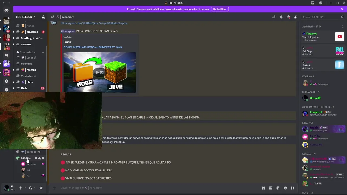The height and width of the screenshot is (195, 347).
Task: Toggle headphones deafen
Action: (31, 188)
